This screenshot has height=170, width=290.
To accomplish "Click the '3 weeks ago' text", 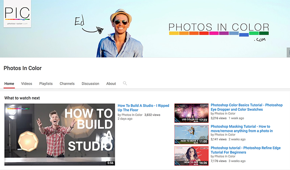I will point(237,161).
